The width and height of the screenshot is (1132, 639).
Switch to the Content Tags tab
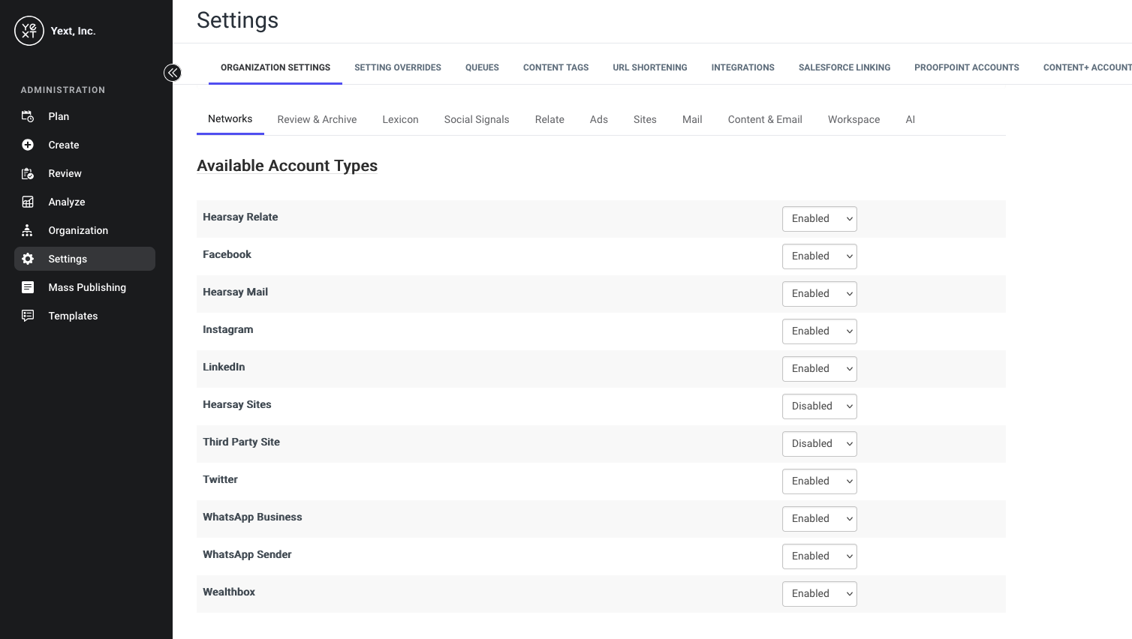[x=555, y=67]
